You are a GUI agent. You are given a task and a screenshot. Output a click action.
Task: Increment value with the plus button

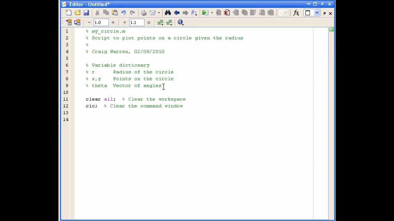coord(113,22)
